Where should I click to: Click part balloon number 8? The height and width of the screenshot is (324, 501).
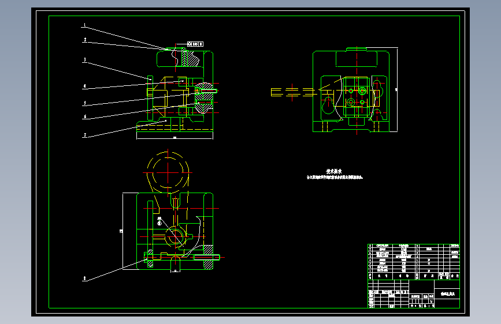(85, 278)
